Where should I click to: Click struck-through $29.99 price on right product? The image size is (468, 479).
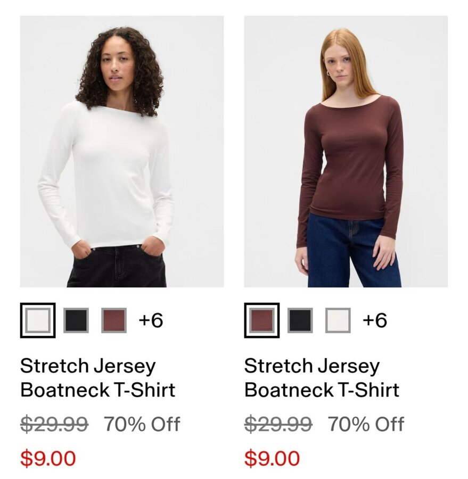point(278,424)
